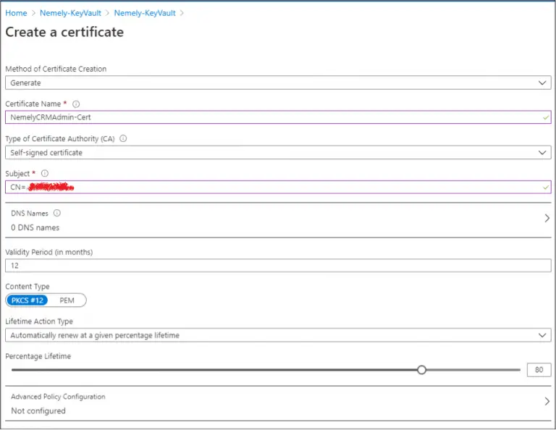Screen dimensions: 556x430
Task: Click the 'Not configured' text
Action: [x=38, y=411]
